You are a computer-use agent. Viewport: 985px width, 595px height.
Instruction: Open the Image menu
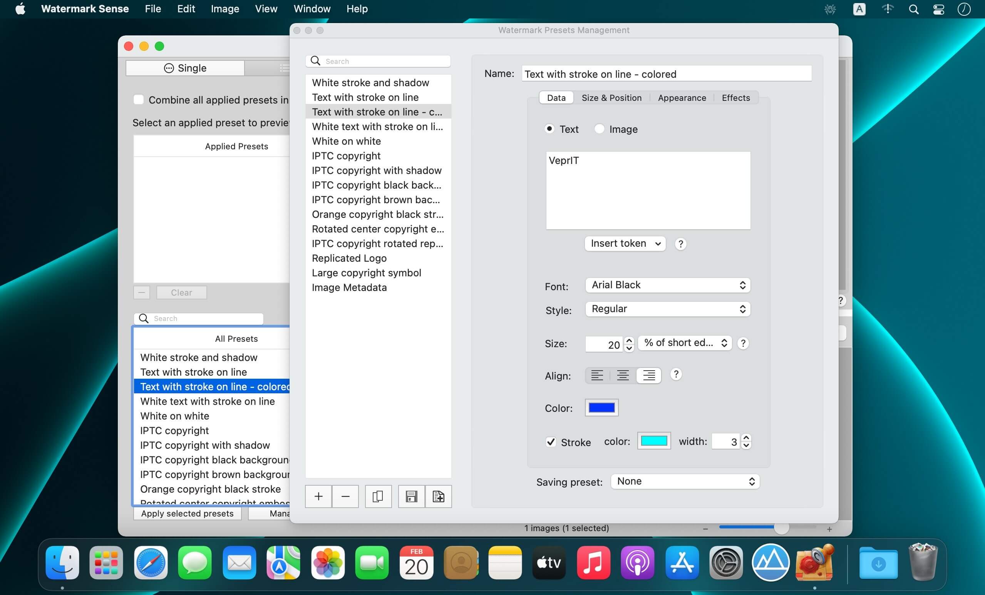click(x=224, y=9)
